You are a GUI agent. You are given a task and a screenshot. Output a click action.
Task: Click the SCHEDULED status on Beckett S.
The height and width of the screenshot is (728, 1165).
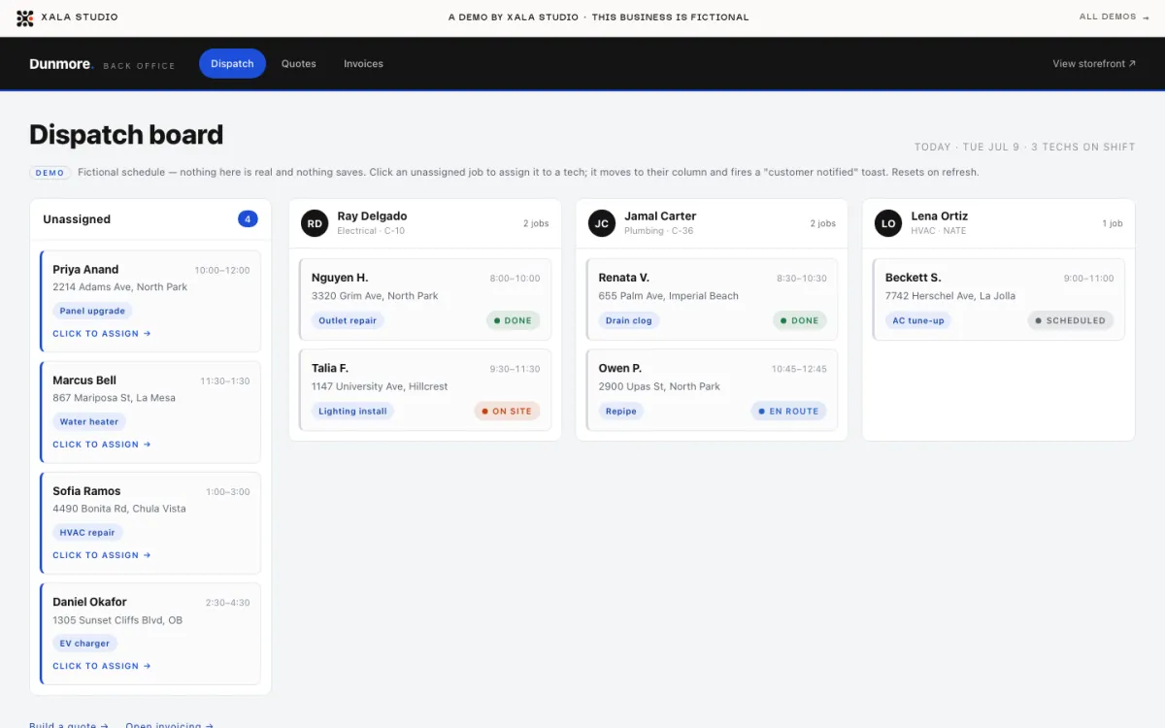pos(1071,320)
